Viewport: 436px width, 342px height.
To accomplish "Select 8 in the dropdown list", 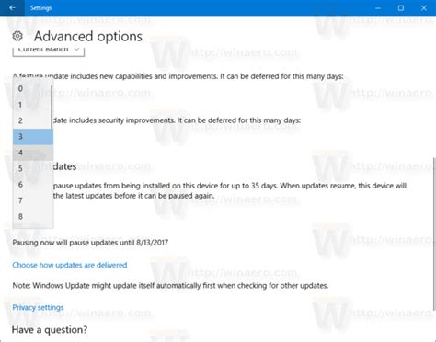I will pyautogui.click(x=33, y=216).
